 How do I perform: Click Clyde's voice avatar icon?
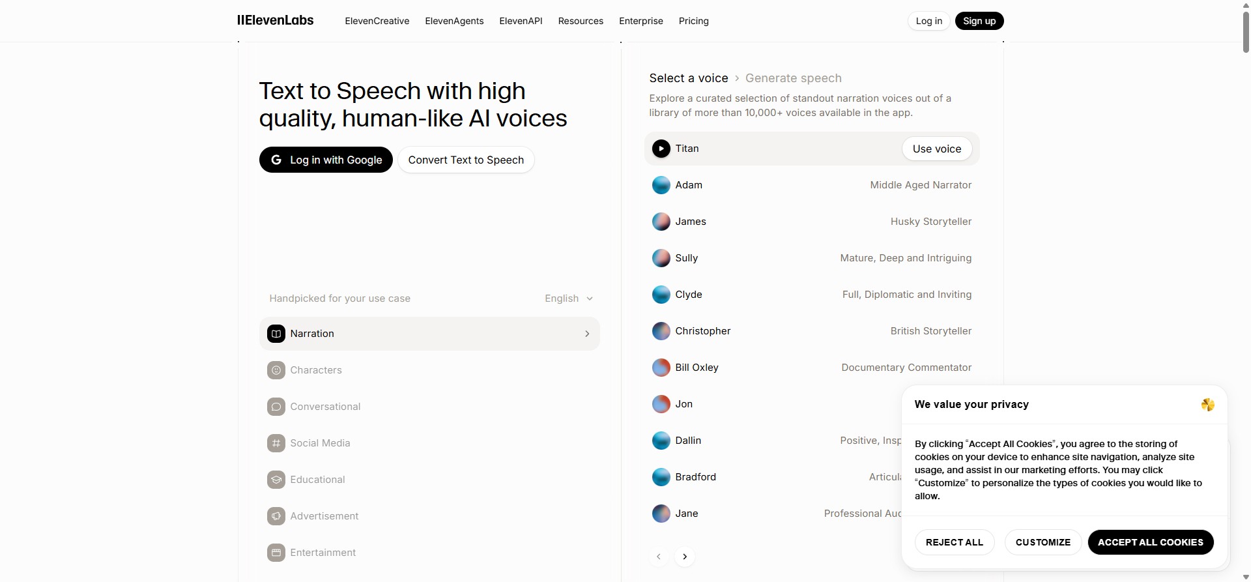(661, 295)
